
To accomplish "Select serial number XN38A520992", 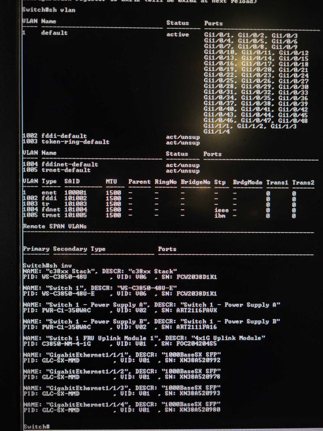I will click(200, 360).
